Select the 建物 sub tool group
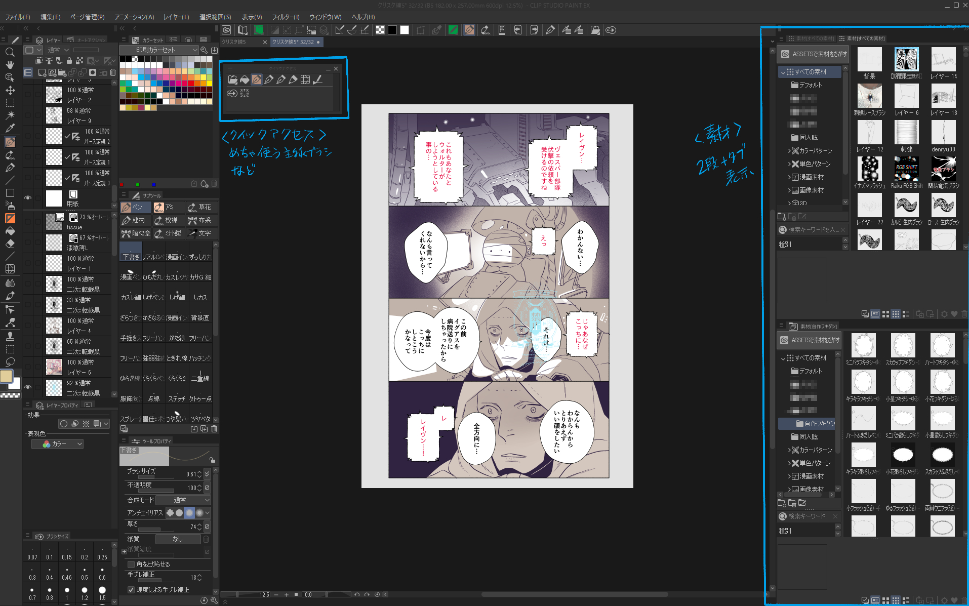This screenshot has height=606, width=969. (134, 220)
